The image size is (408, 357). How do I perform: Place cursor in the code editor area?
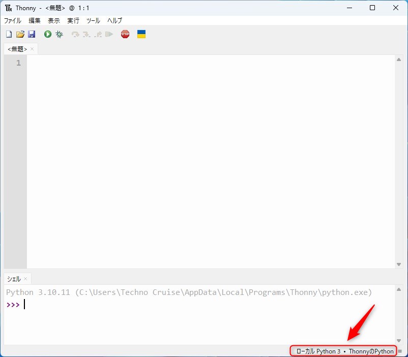pos(211,161)
